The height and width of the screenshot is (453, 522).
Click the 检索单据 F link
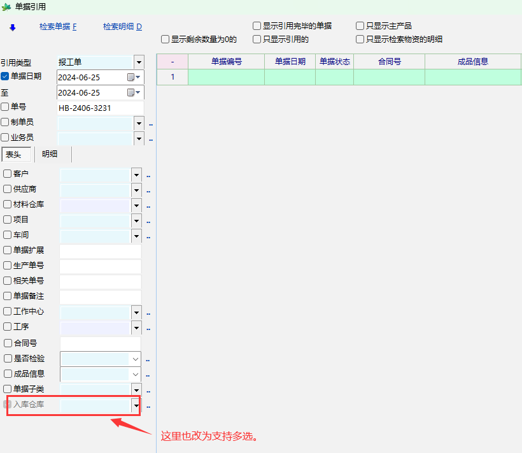57,27
